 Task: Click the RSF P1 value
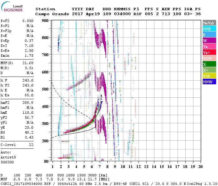click(138, 14)
